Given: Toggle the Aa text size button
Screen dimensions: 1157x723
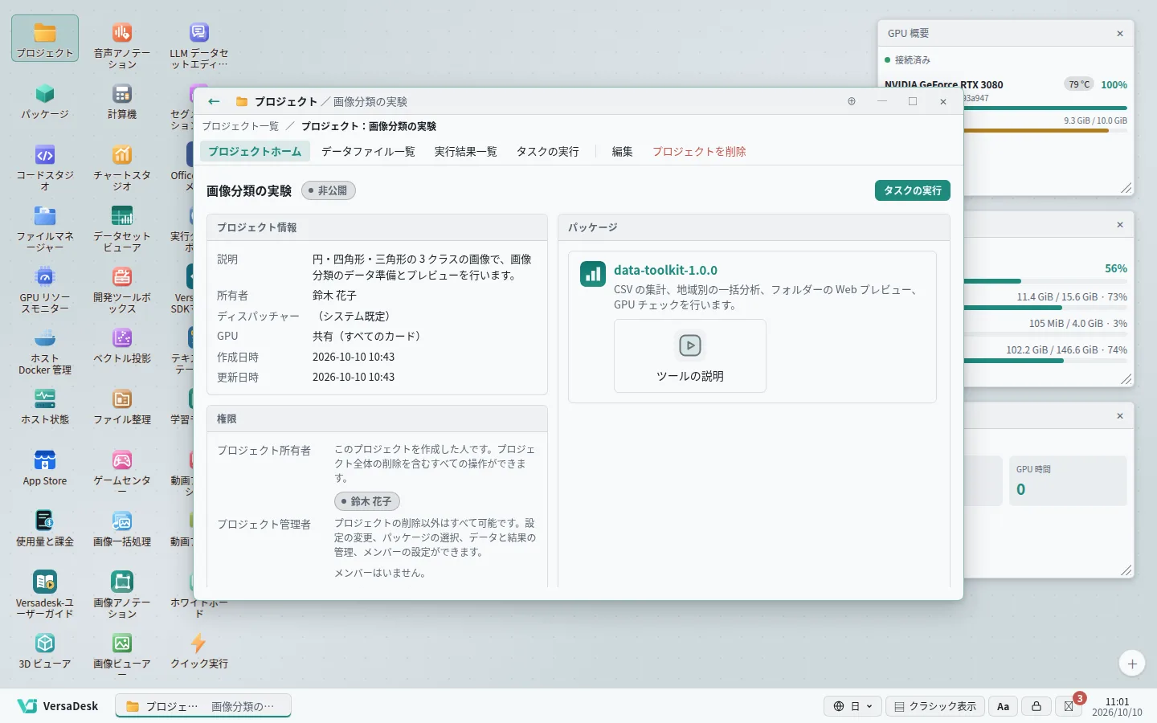Looking at the screenshot, I should point(1003,706).
